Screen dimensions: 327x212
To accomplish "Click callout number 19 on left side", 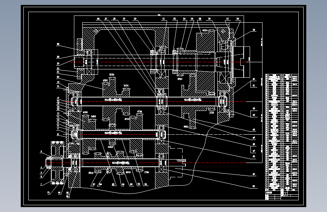I will [58, 82].
